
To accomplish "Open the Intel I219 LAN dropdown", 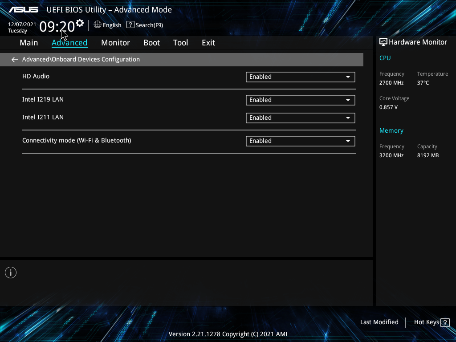I will pos(301,100).
